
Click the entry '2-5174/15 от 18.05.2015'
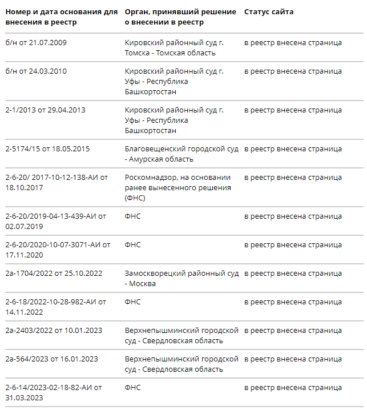pos(47,149)
